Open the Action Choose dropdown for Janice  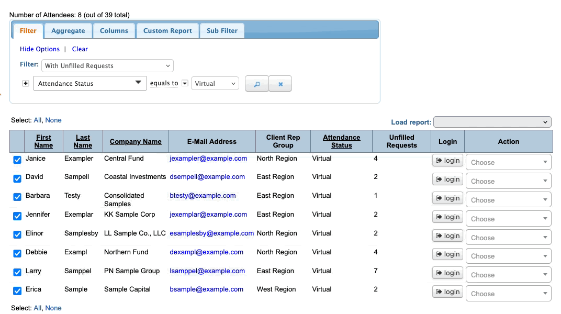pyautogui.click(x=508, y=162)
